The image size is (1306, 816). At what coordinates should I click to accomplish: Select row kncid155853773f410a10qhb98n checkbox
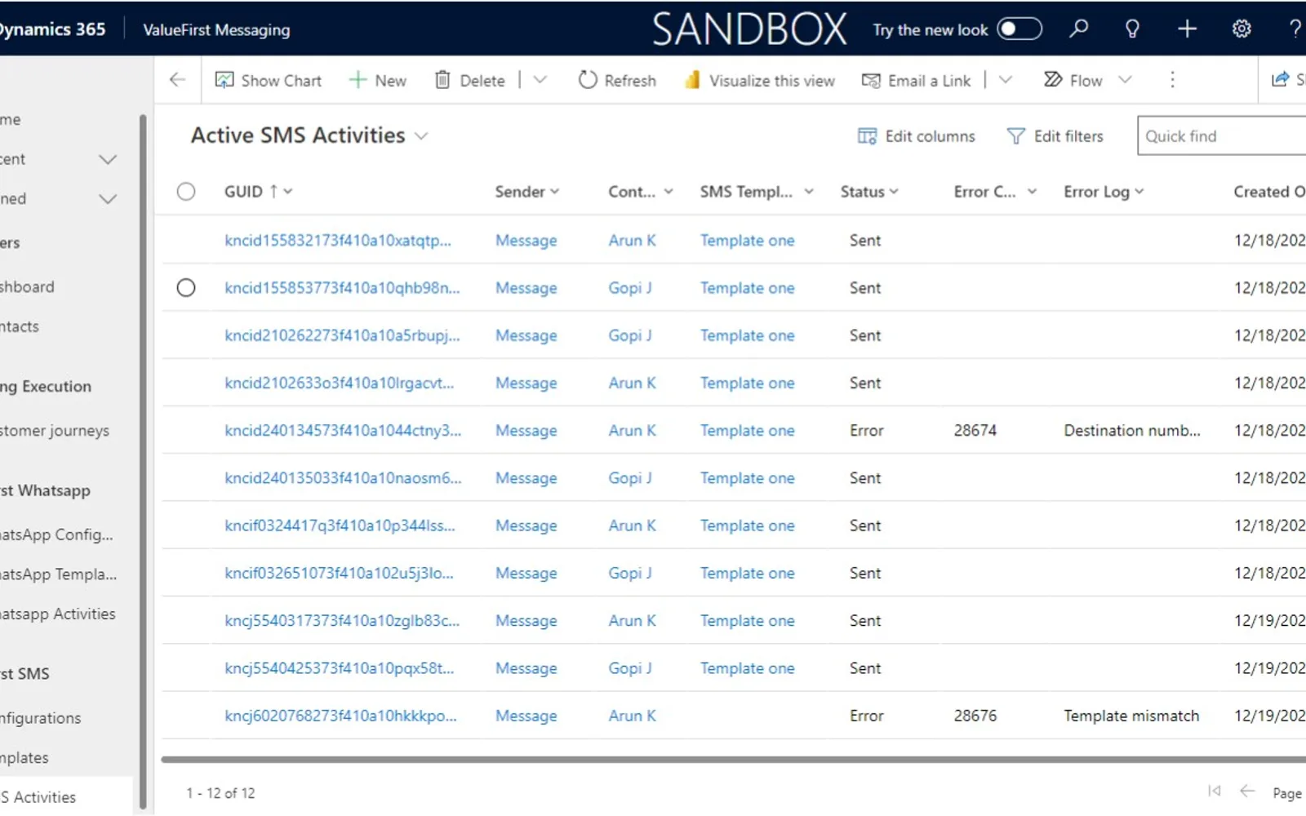pyautogui.click(x=186, y=288)
